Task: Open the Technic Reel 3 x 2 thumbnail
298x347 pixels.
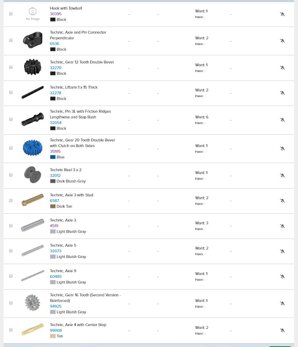Action: pos(32,175)
